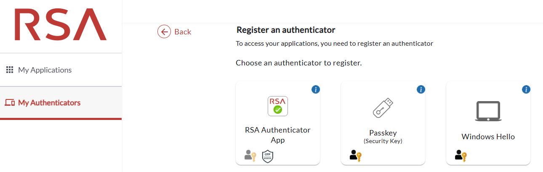Click the USB security key icon
The image size is (543, 172).
(x=383, y=107)
